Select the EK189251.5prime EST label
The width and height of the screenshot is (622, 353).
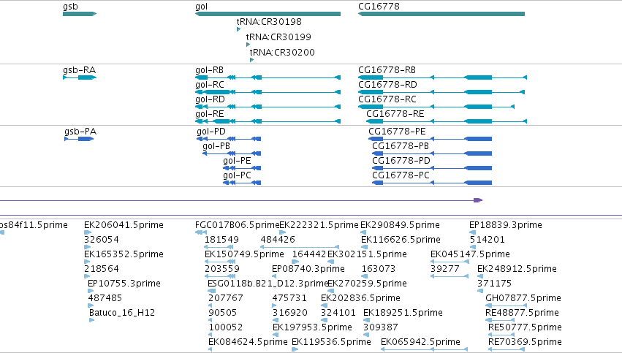403,314
